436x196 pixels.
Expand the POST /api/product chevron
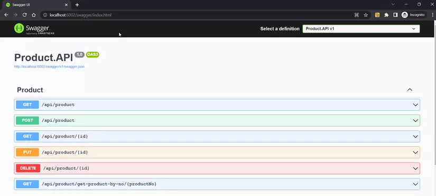tap(415, 121)
